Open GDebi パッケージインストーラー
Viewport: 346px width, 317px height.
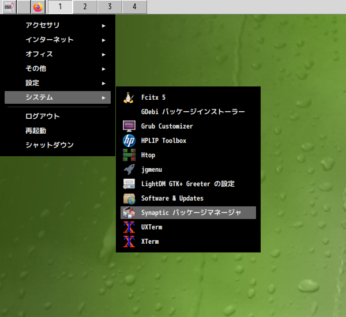193,112
